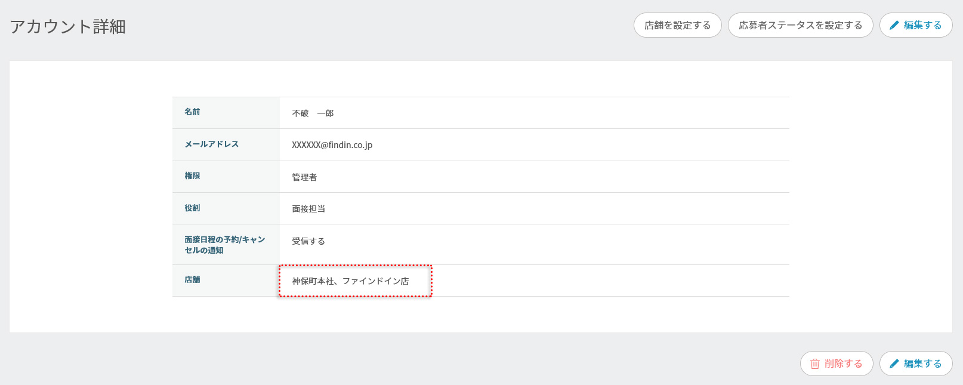Click the pencil icon in the bottom edit button

coord(894,364)
